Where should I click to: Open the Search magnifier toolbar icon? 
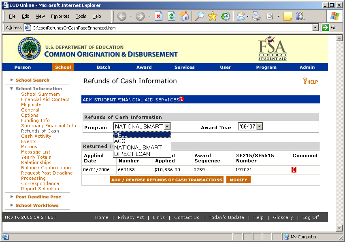click(x=200, y=16)
